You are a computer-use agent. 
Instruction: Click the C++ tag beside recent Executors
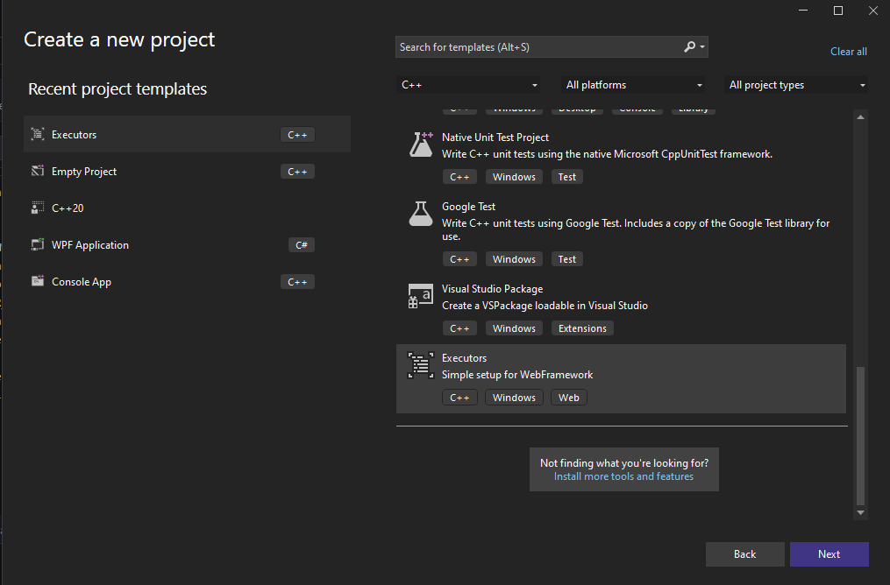pos(297,134)
